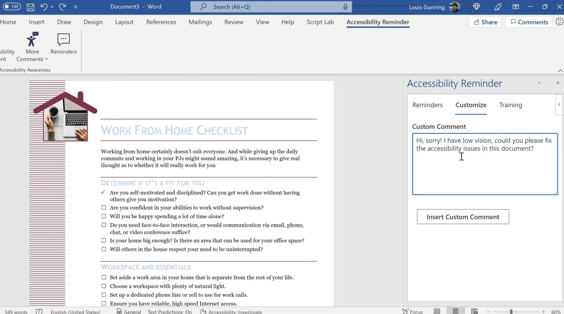Check box for 'Choose a workspace with plenty'
Image resolution: width=564 pixels, height=314 pixels.
click(x=104, y=286)
